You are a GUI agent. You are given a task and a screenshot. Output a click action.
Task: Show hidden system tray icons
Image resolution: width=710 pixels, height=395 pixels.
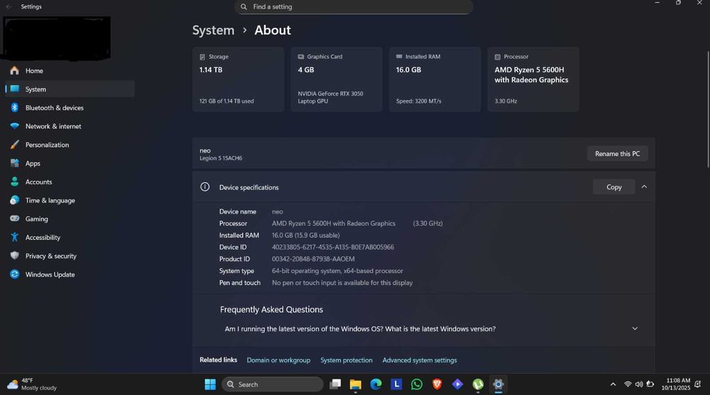coord(613,384)
